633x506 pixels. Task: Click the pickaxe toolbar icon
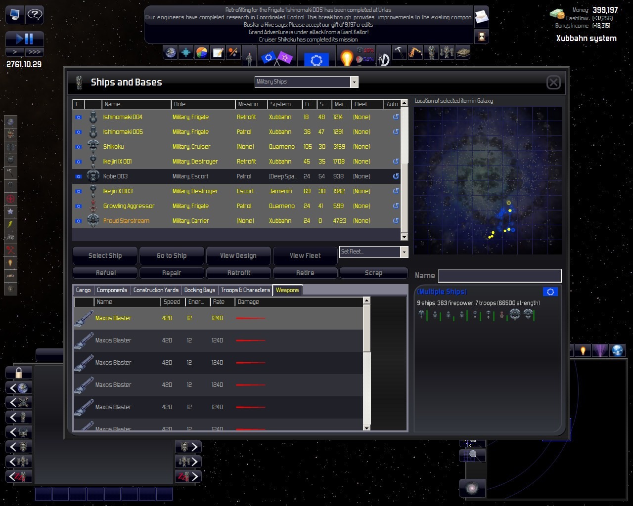point(400,52)
